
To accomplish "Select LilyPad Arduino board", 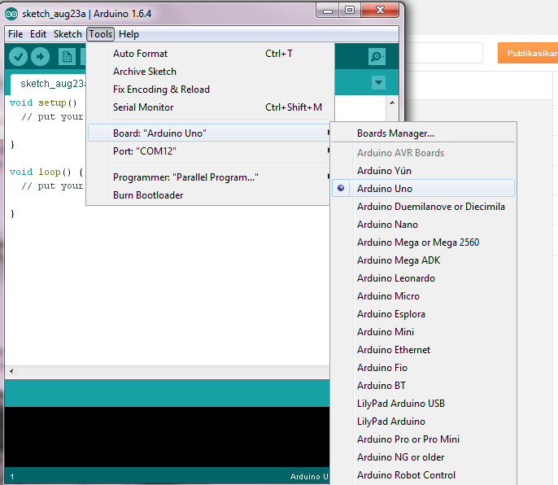I will tap(423, 421).
